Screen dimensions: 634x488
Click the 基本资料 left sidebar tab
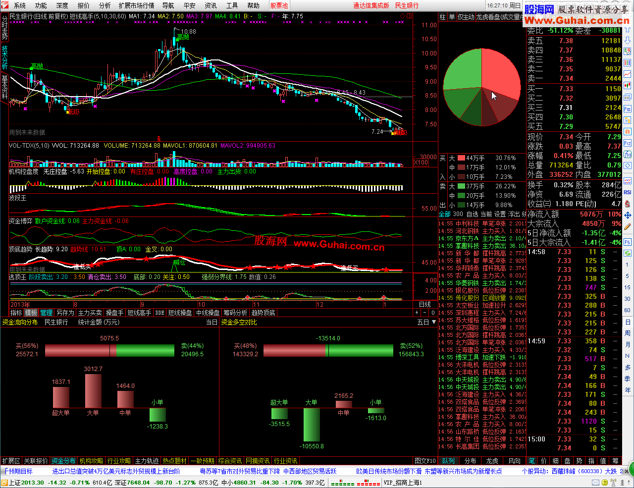(x=4, y=87)
